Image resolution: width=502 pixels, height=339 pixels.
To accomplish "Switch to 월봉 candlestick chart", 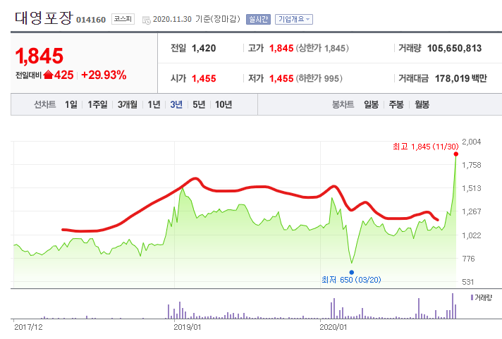I will (422, 104).
